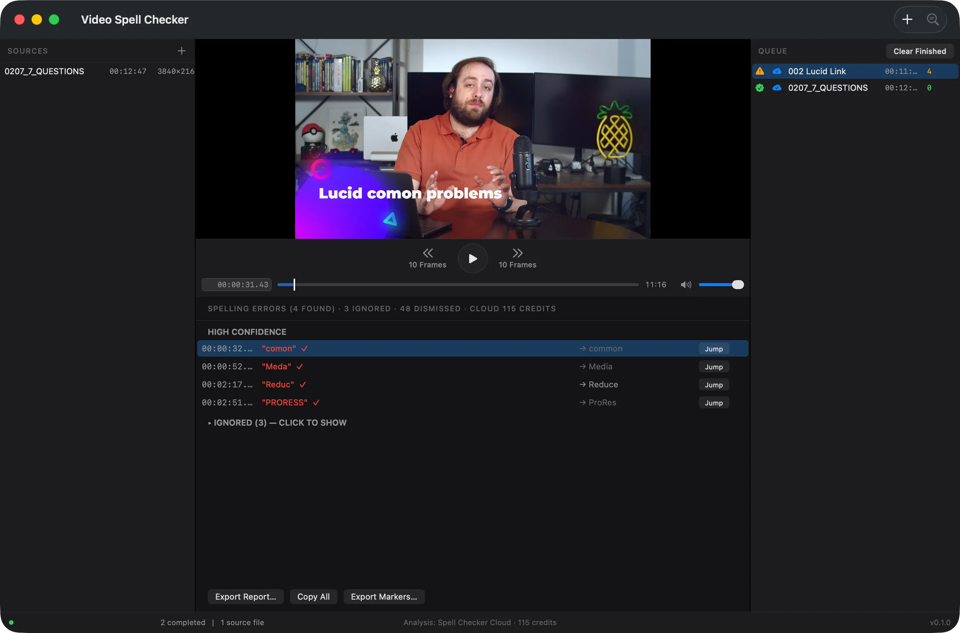Click the green check icon beside 0207_7_QUESTIONS in the queue

tap(760, 88)
